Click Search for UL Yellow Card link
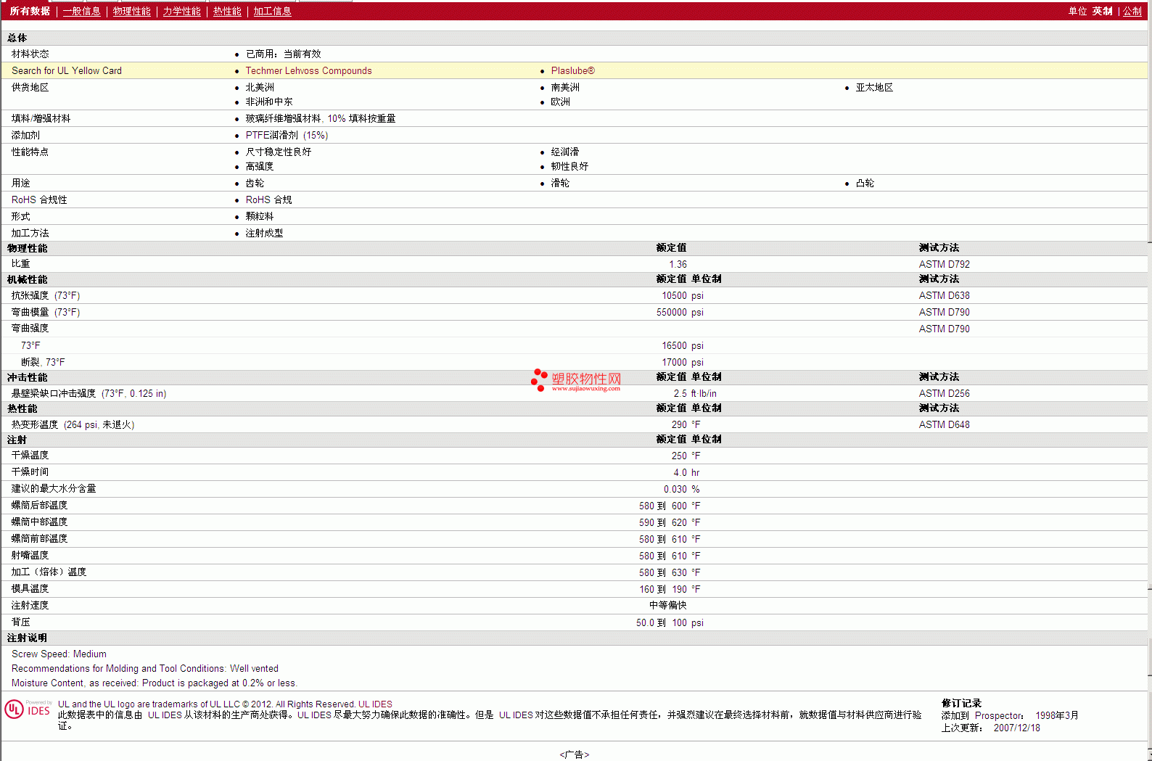This screenshot has height=761, width=1152. 67,71
